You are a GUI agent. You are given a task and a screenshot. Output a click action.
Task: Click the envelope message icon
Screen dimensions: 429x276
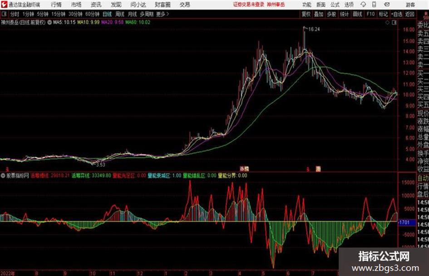[x=387, y=5]
